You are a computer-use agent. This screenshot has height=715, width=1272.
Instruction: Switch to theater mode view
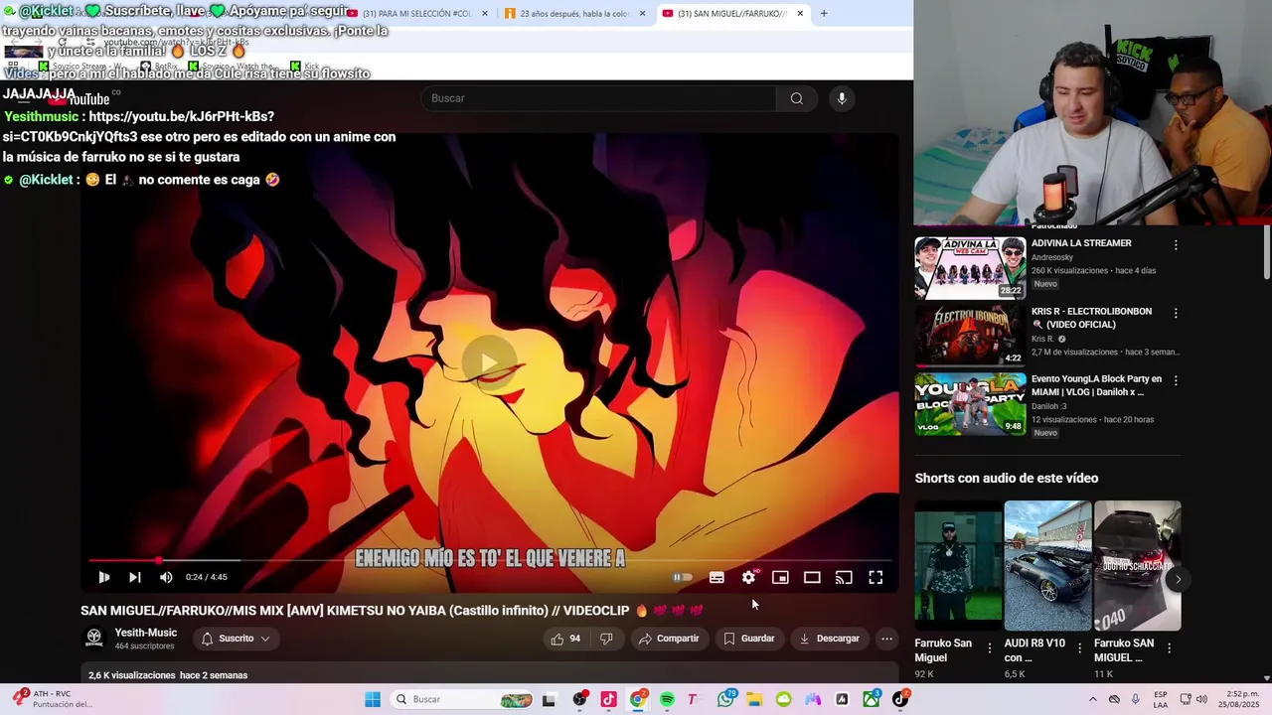pyautogui.click(x=812, y=577)
